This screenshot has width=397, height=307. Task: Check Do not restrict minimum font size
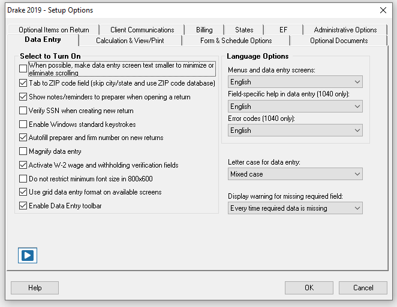pyautogui.click(x=23, y=179)
